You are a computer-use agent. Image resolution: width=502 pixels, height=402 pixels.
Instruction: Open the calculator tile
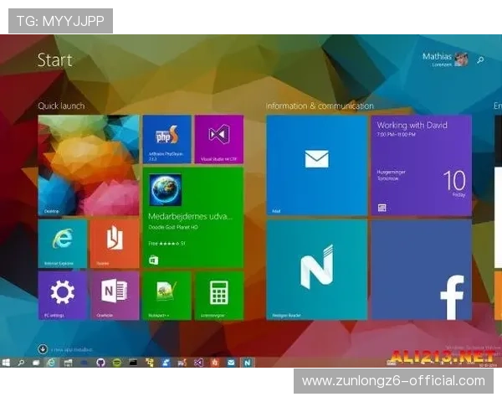tap(218, 295)
